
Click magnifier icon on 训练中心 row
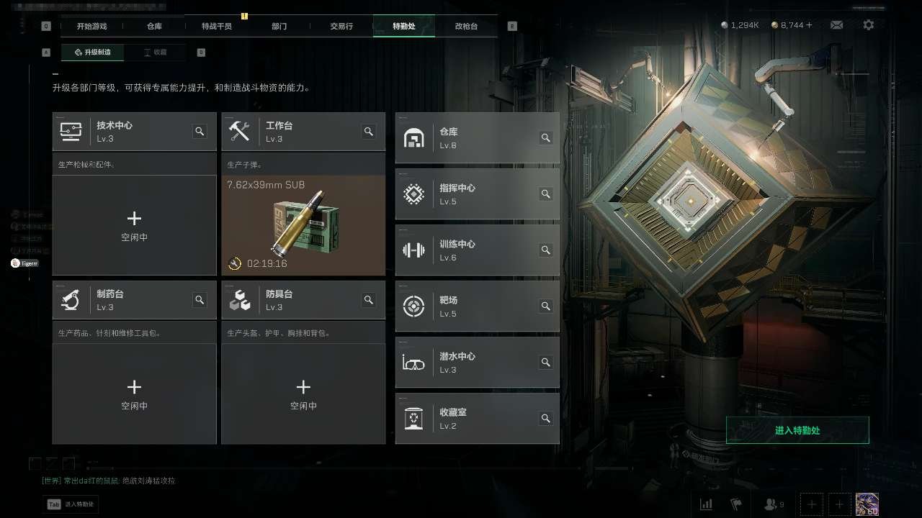(x=546, y=250)
